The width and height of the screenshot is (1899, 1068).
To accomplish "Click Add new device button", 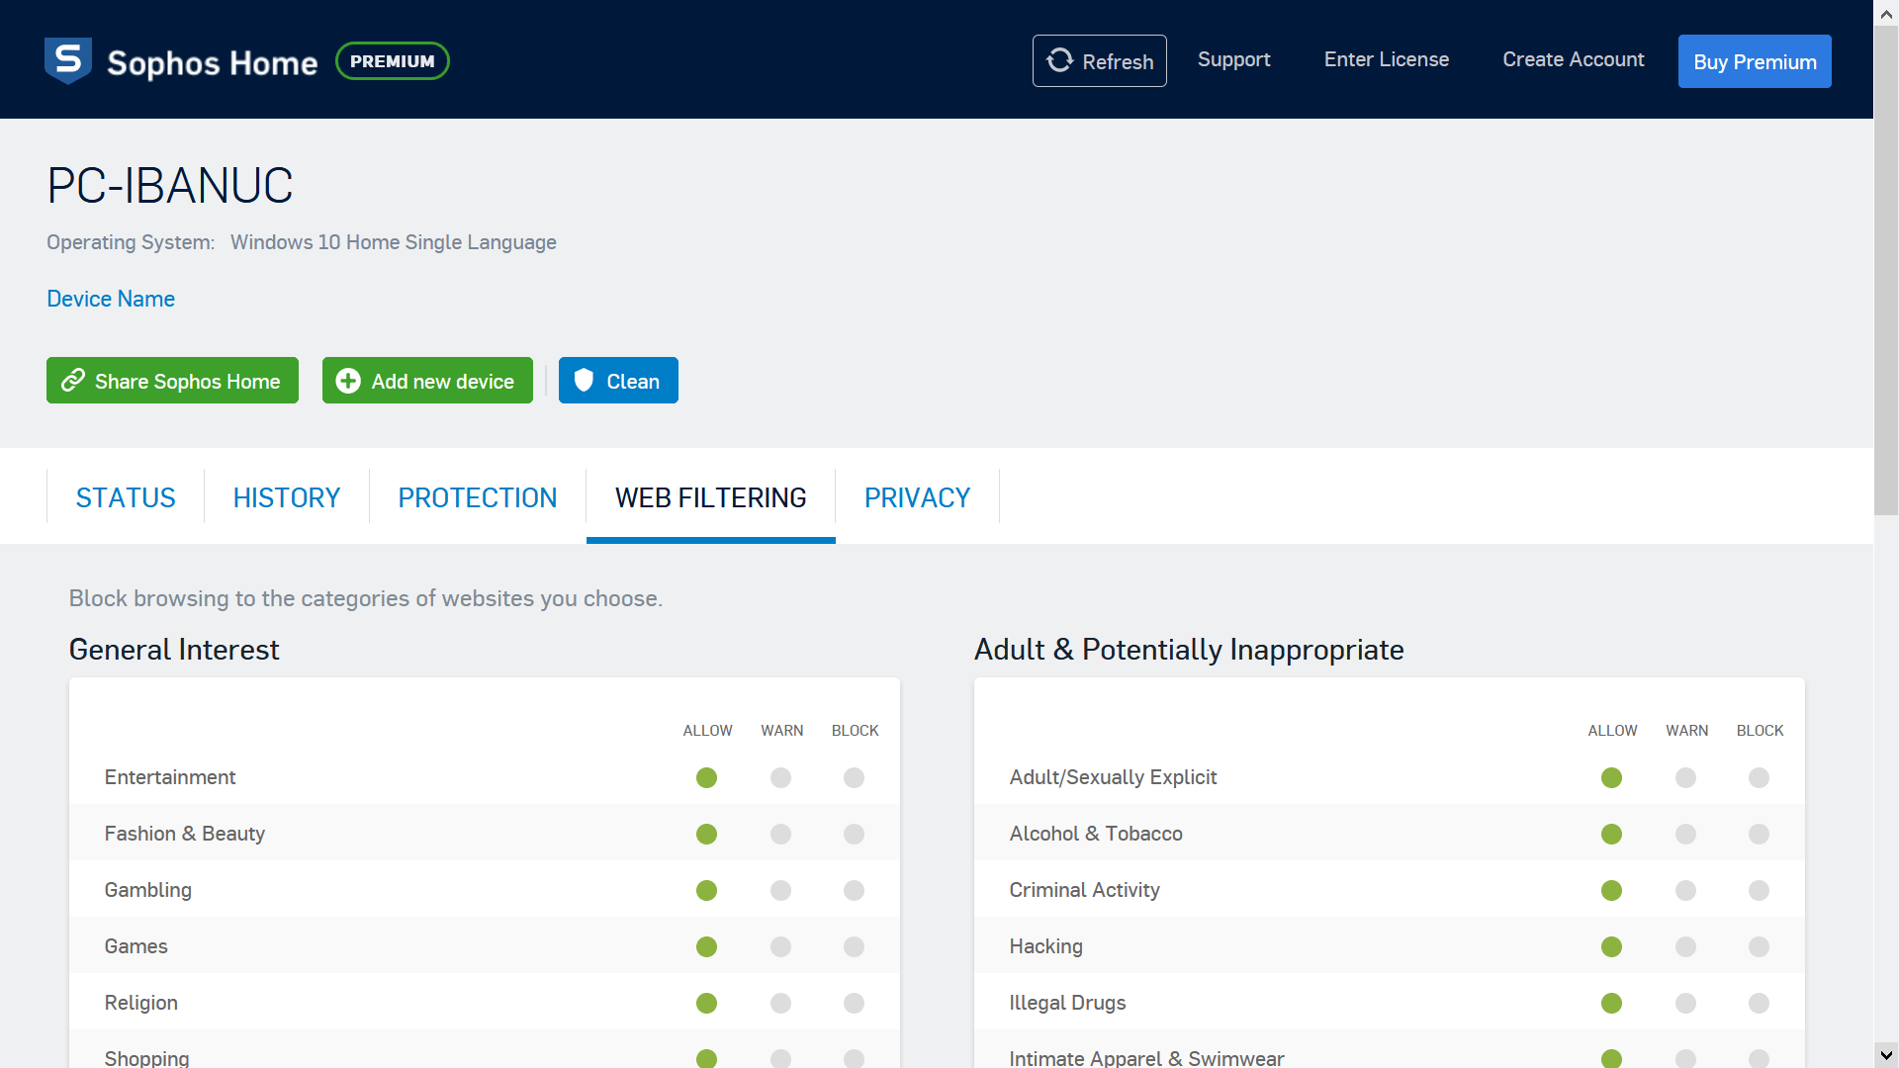I will (x=427, y=381).
